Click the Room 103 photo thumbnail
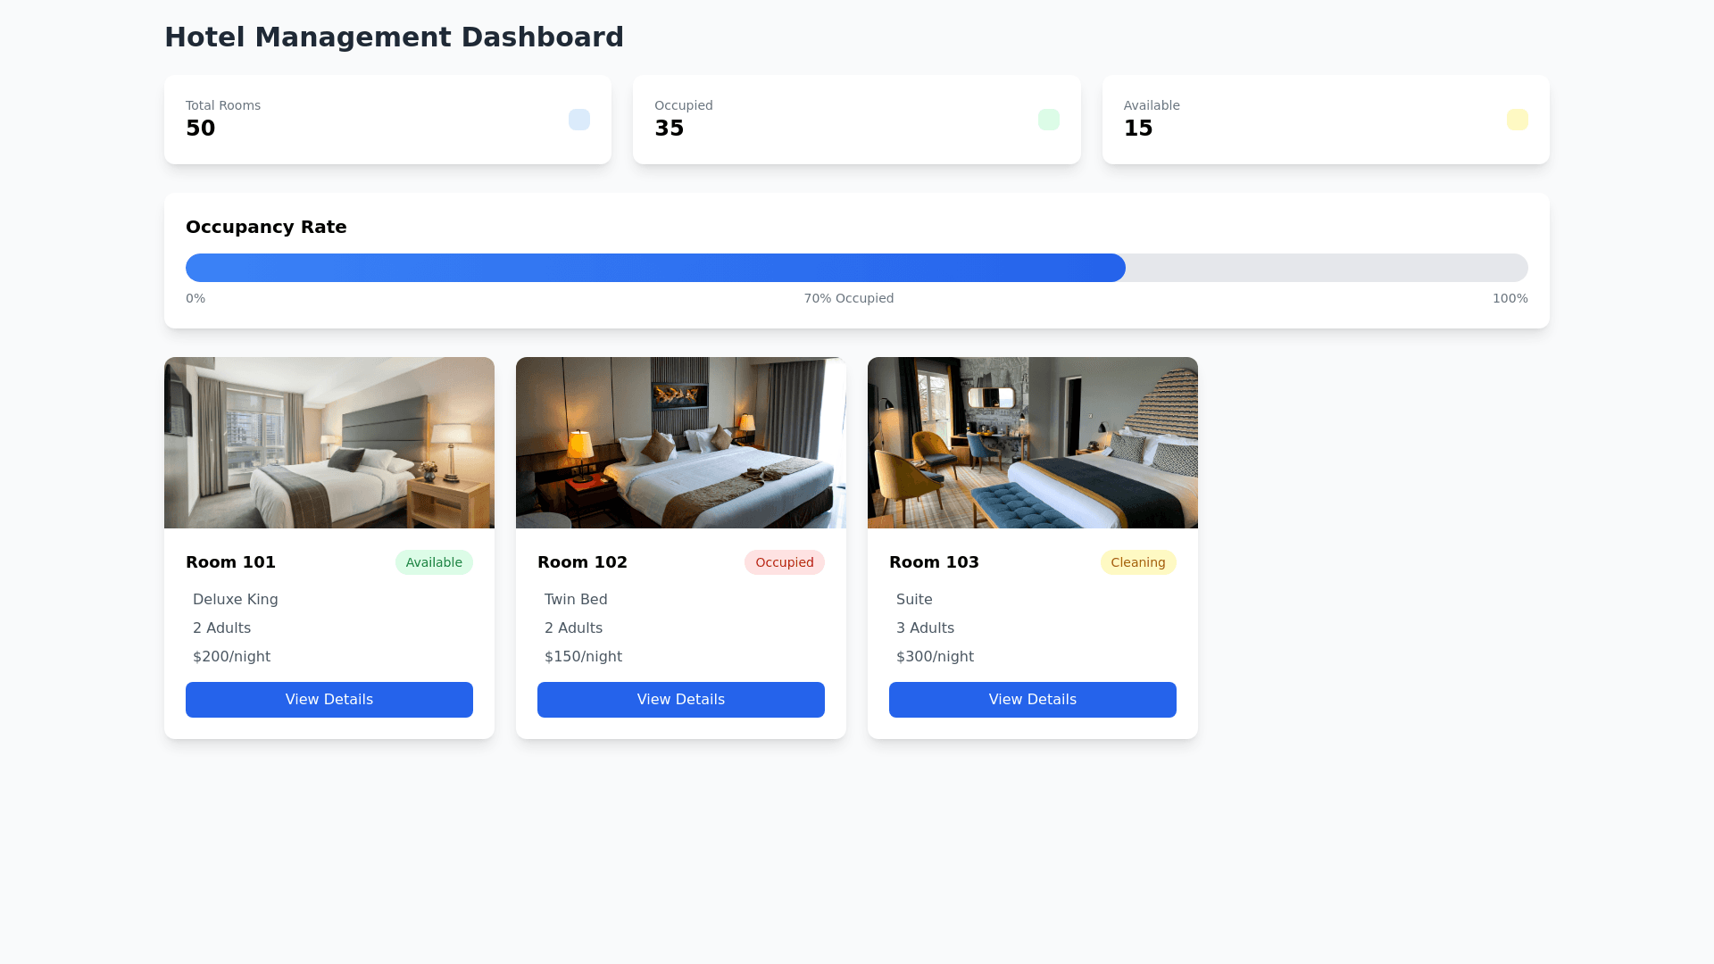 [1032, 443]
